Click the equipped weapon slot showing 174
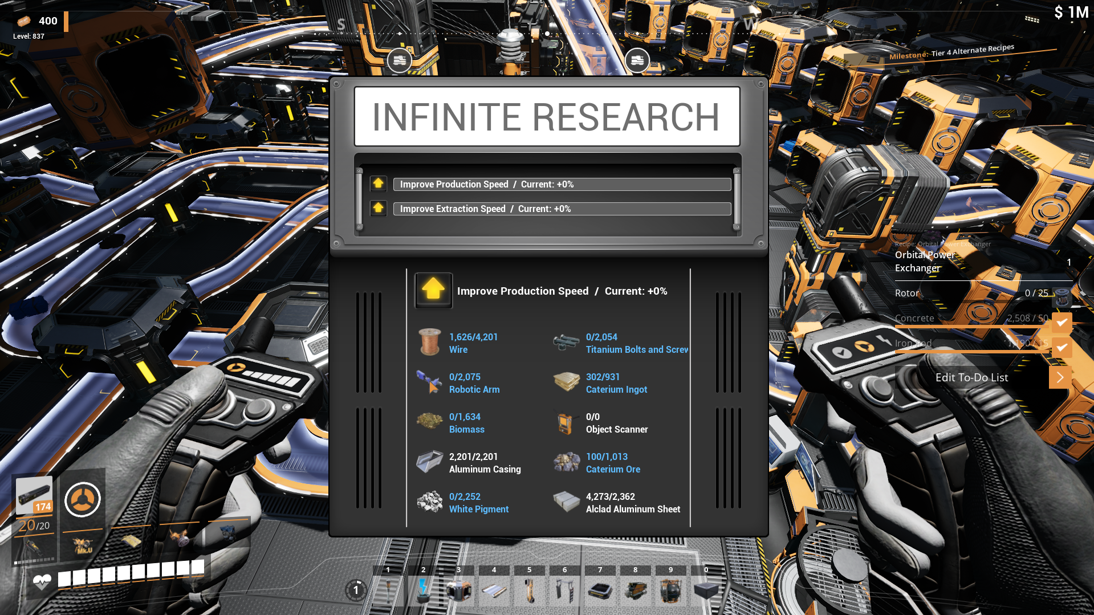 34,495
